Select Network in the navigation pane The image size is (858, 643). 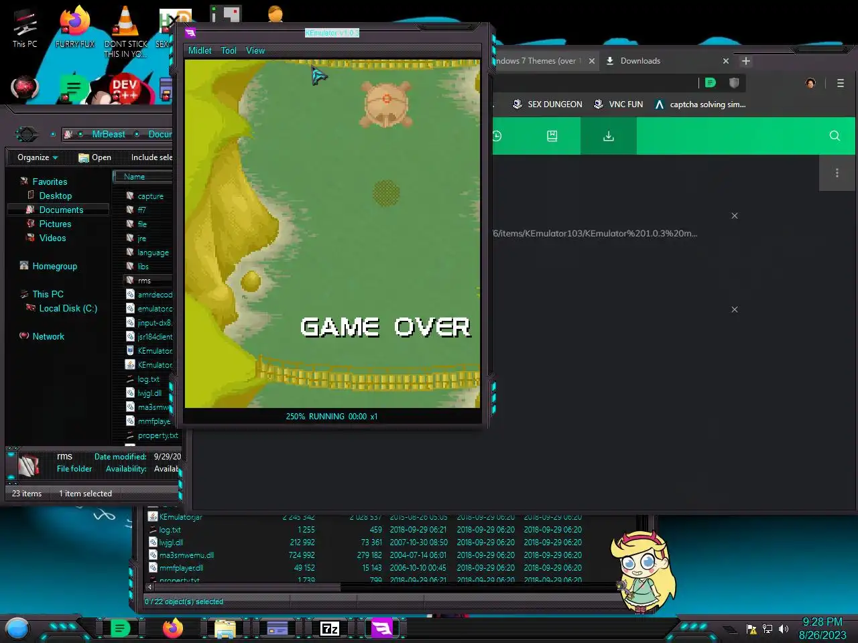(48, 336)
